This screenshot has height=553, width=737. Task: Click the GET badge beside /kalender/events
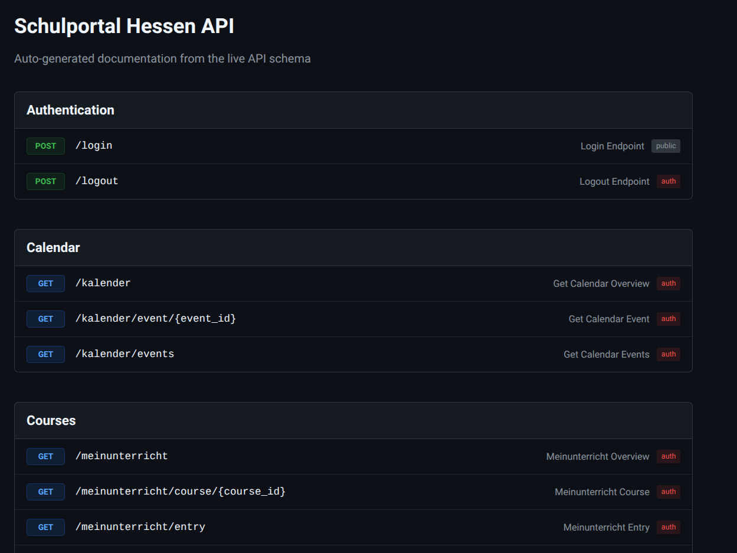tap(45, 354)
